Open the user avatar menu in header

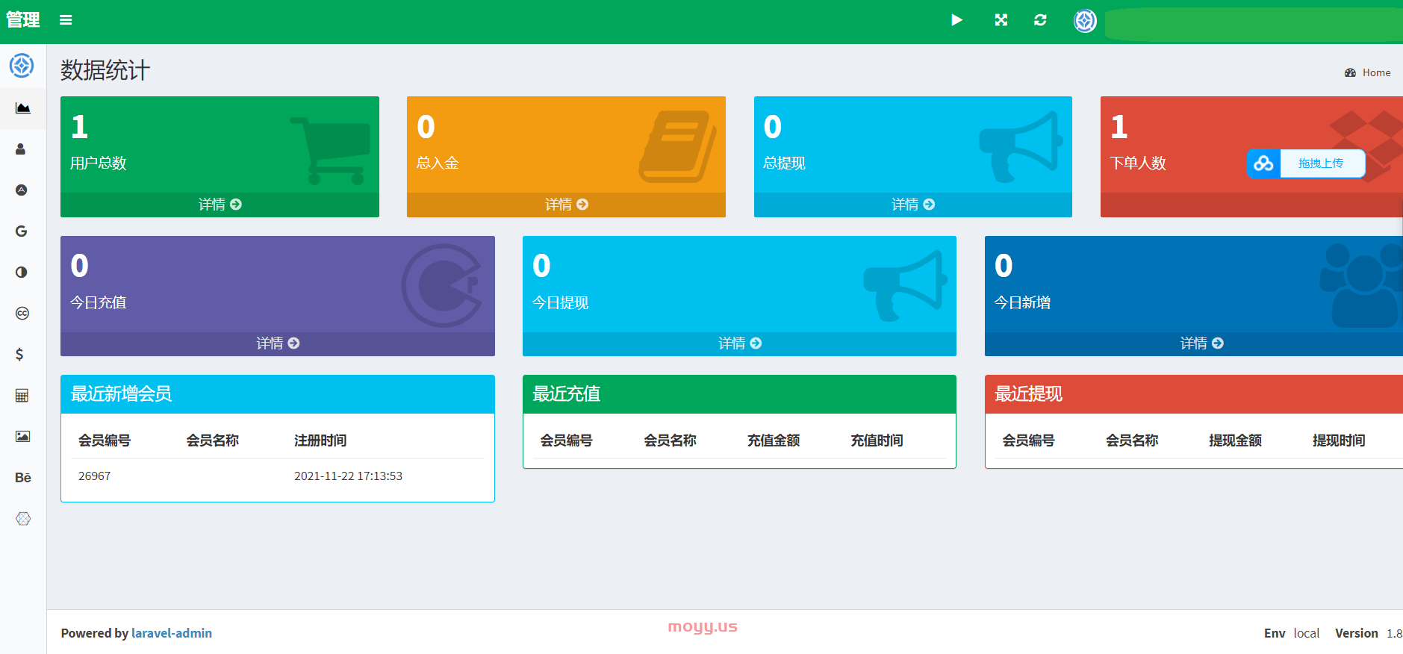[1085, 21]
